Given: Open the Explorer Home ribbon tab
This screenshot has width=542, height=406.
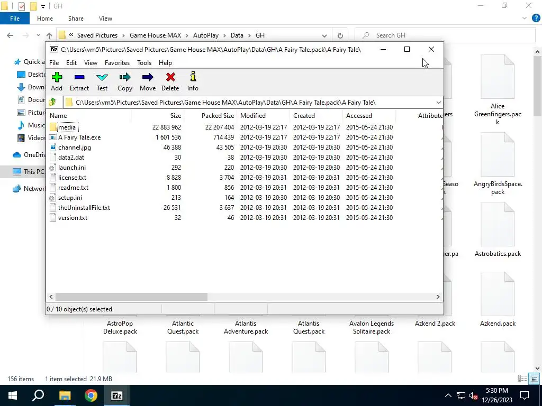Looking at the screenshot, I should (45, 19).
